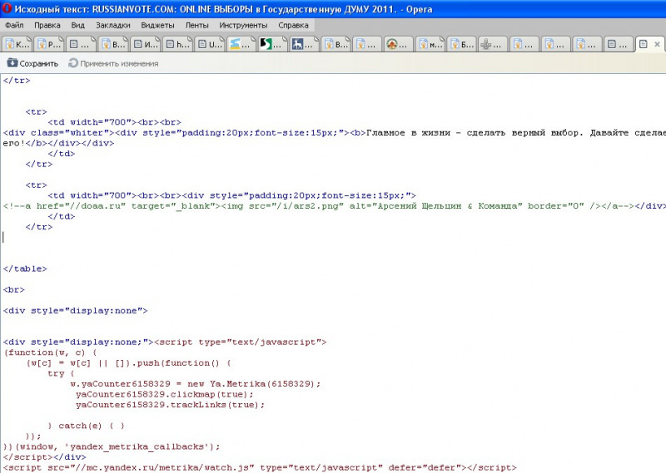Open the tab with the white deer icon
The height and width of the screenshot is (473, 666).
305,44
